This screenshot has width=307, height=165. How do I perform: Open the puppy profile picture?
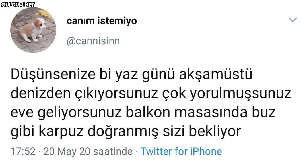(33, 30)
